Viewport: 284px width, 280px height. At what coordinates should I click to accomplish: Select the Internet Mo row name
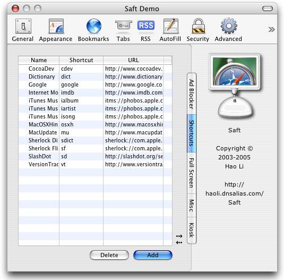44,92
